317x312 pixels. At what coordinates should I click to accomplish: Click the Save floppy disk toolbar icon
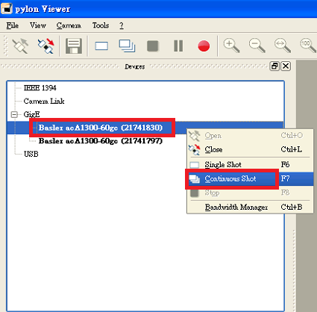(74, 46)
